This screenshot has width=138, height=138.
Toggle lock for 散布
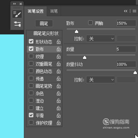(59, 49)
